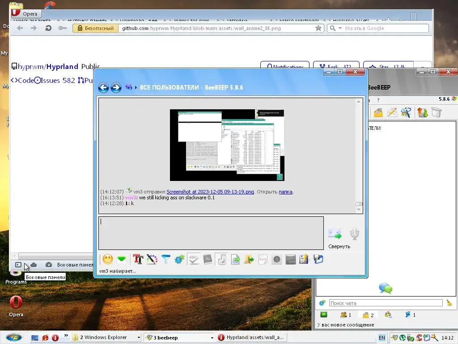The image size is (458, 344).
Task: Reload the page in Opera
Action: [48, 28]
